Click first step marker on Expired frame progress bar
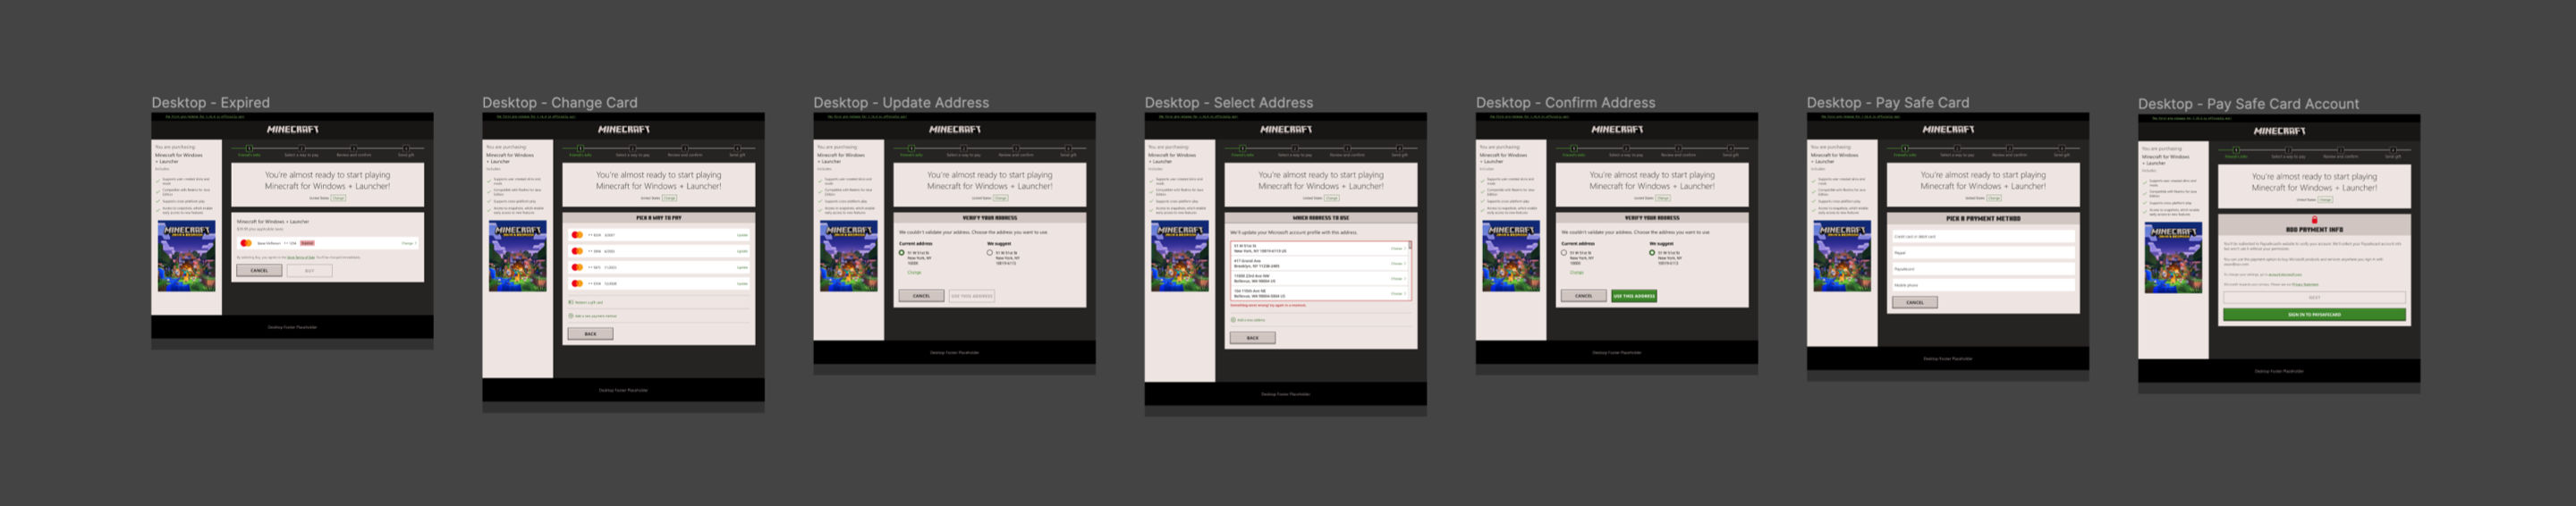The width and height of the screenshot is (2576, 506). pyautogui.click(x=249, y=148)
